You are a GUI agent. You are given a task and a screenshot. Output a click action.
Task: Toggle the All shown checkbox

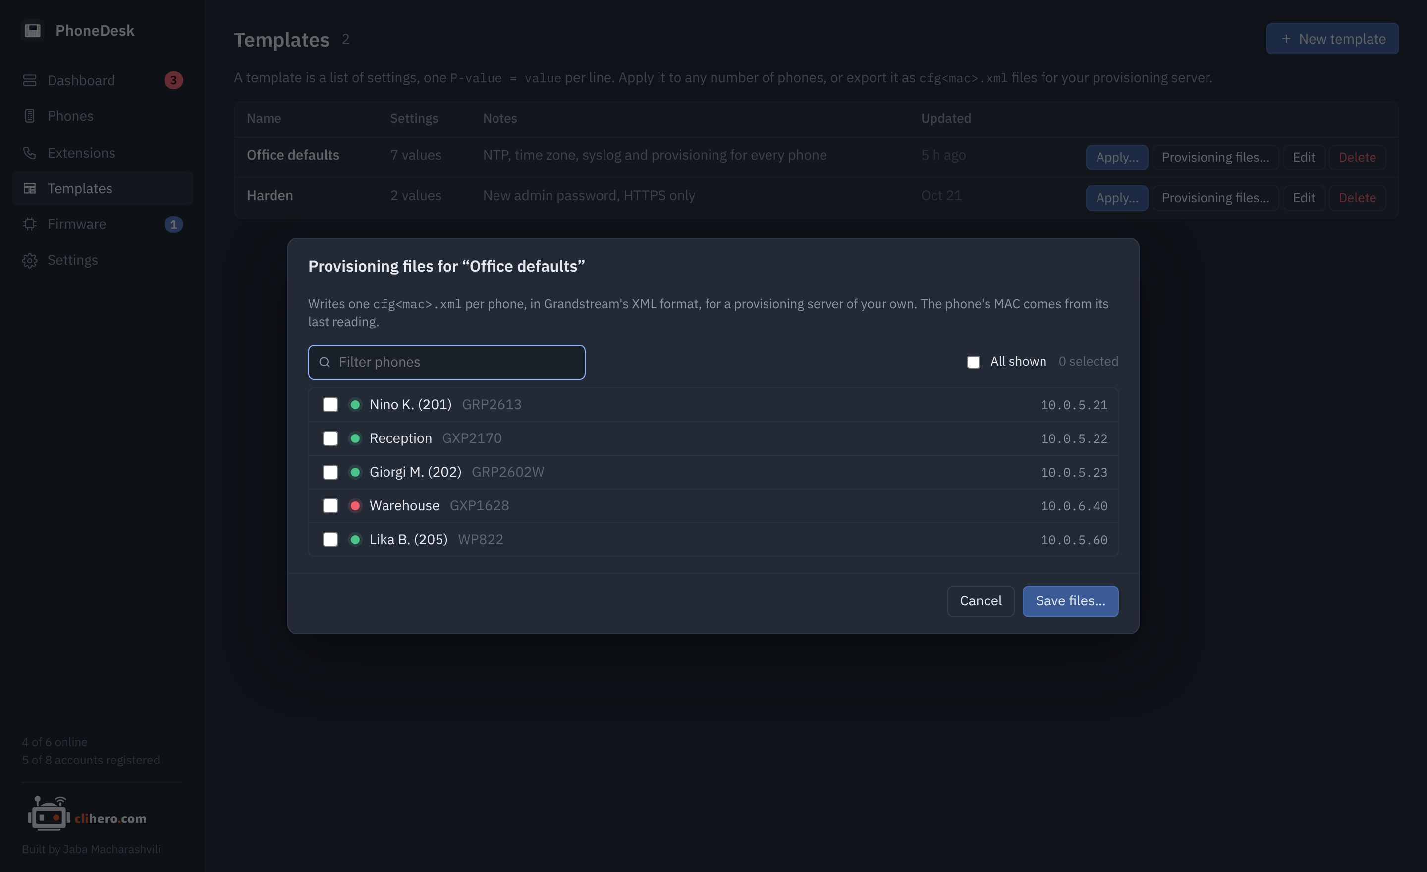click(x=973, y=362)
